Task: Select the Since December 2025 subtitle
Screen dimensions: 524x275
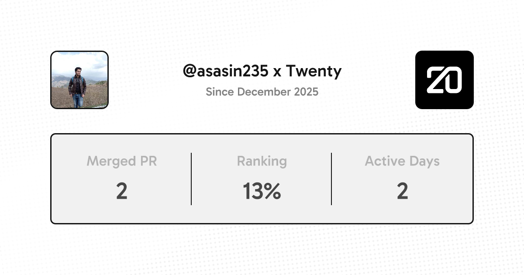Action: [x=262, y=92]
